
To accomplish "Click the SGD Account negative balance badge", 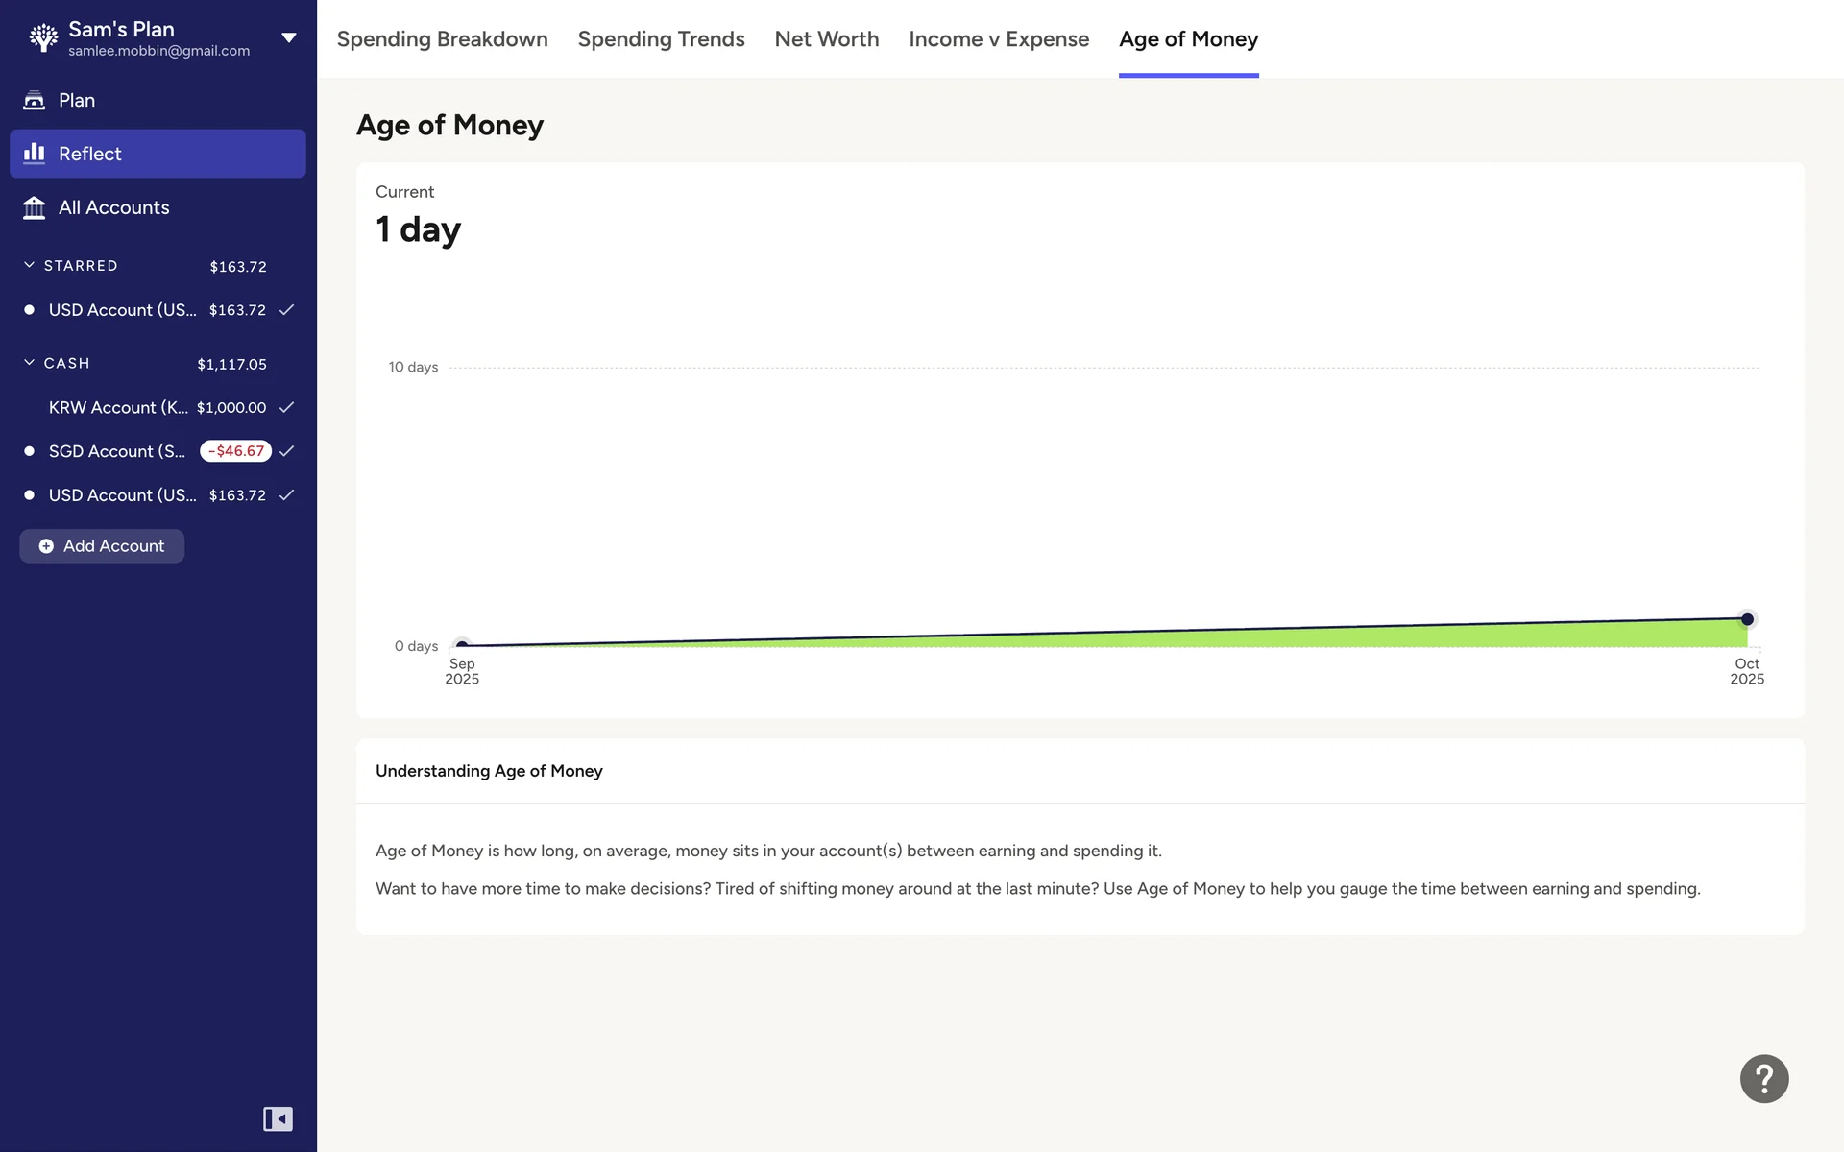I will [235, 451].
